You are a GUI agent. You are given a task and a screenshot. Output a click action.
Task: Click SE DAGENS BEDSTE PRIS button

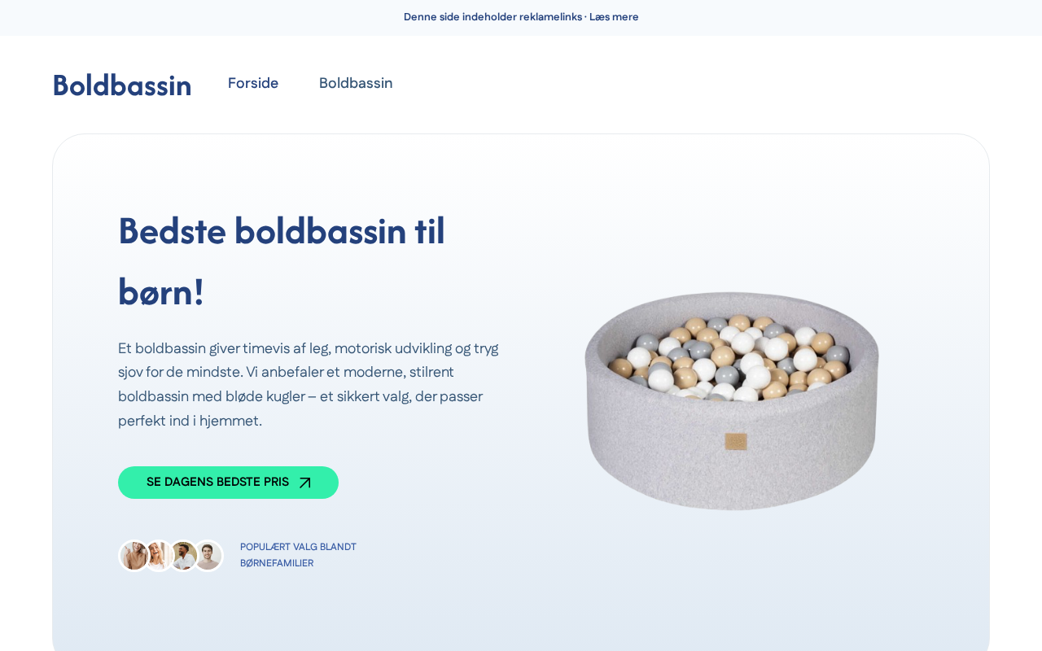[228, 483]
